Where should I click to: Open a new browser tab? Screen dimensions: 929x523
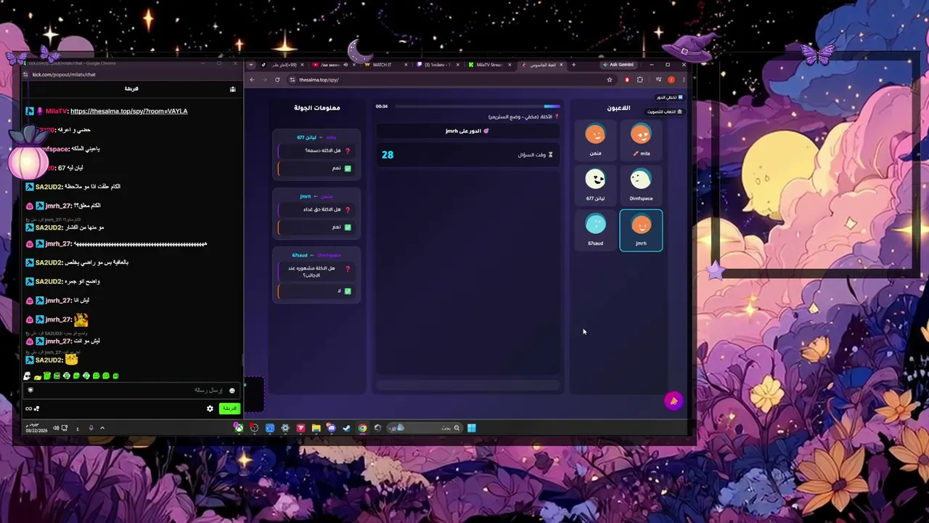point(573,65)
